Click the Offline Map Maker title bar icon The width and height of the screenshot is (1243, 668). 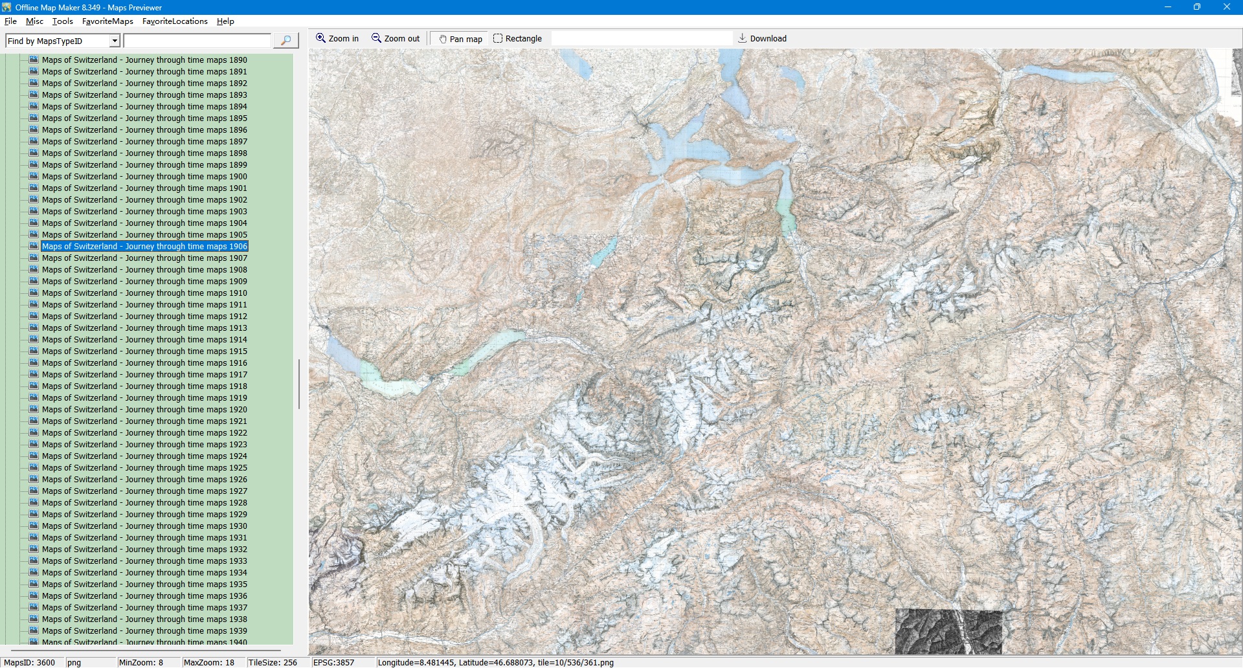[6, 7]
